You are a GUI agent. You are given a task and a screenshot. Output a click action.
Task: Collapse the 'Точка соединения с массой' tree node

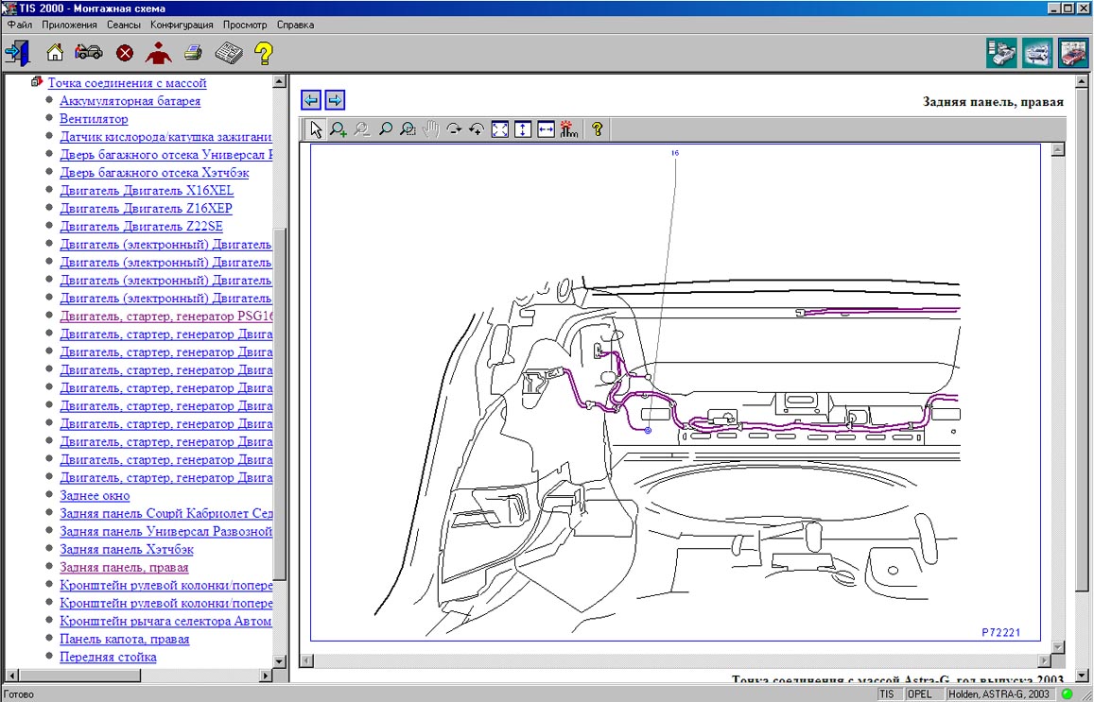[36, 83]
